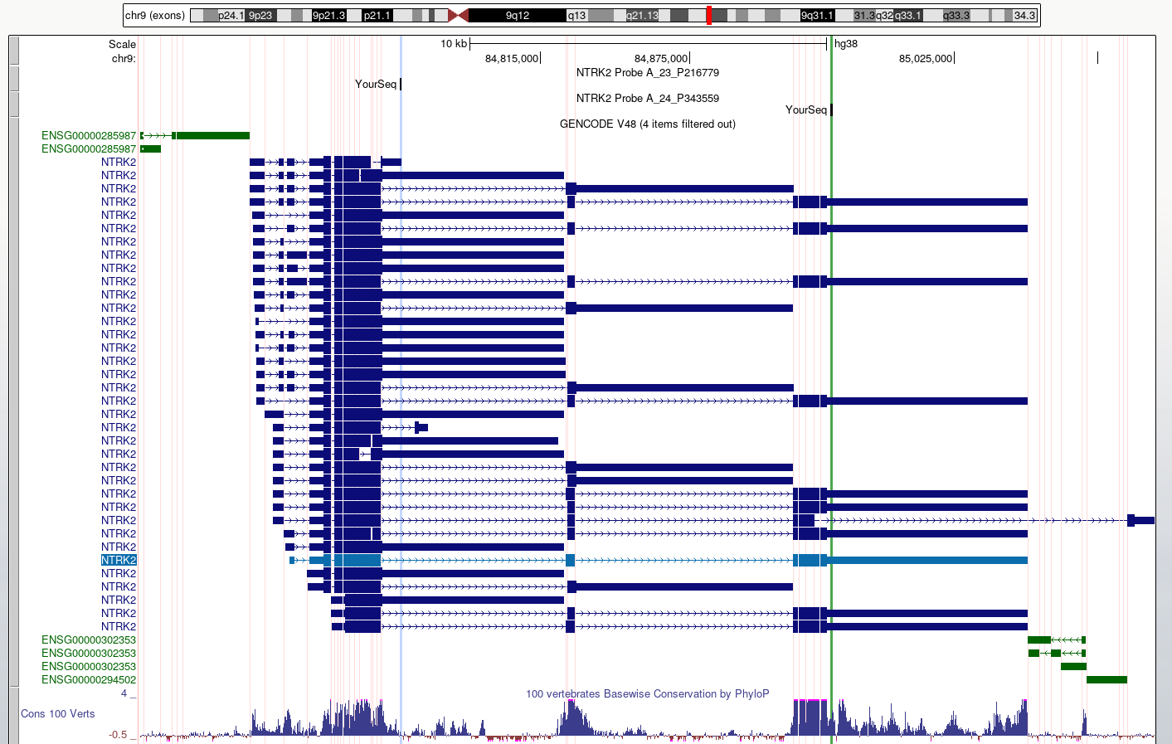Click the YourSeq tick beside the green vertical line
Viewport: 1172px width, 744px height.
pyautogui.click(x=830, y=109)
